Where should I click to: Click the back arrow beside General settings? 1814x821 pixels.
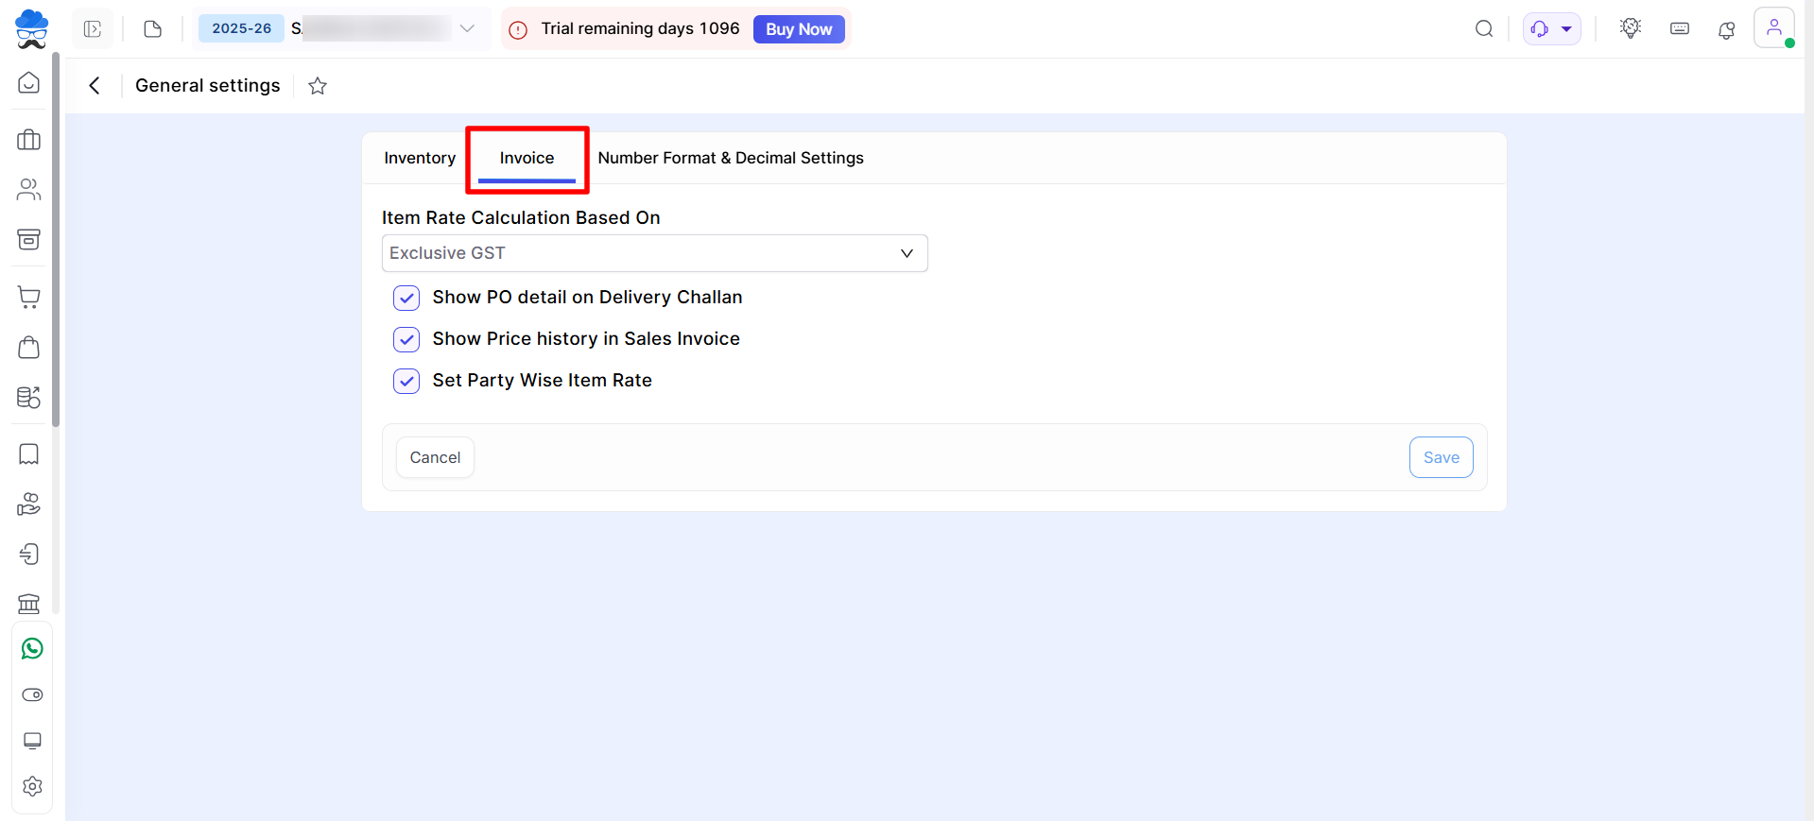tap(95, 86)
